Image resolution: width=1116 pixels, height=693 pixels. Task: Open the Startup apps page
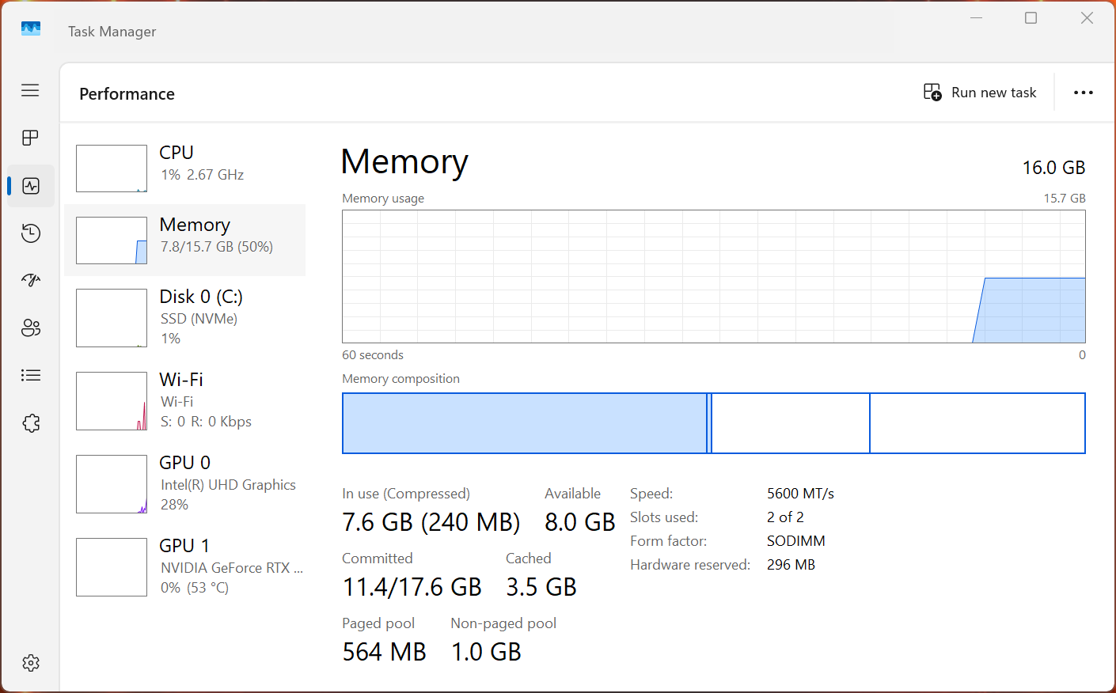(31, 280)
